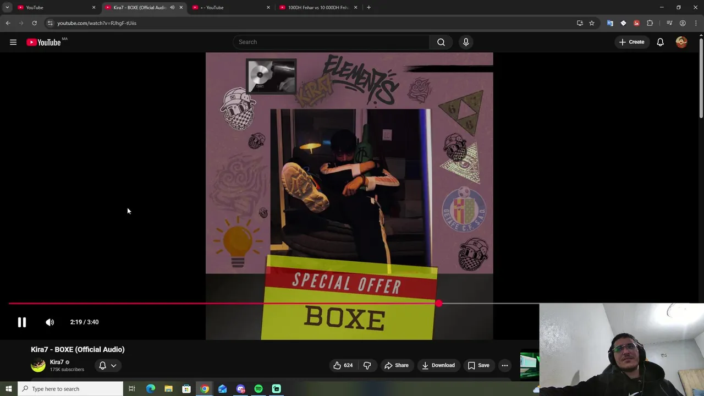Share the BOXE video
The image size is (704, 396).
click(x=397, y=365)
